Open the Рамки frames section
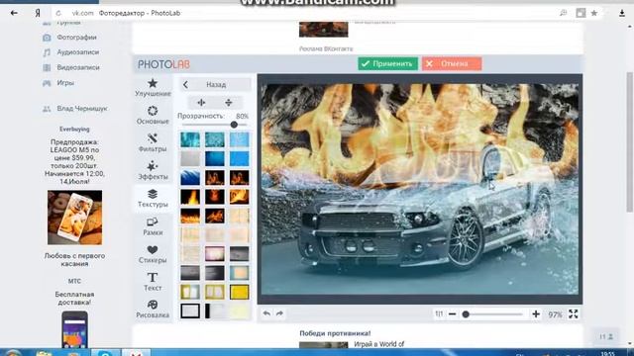This screenshot has width=634, height=356. (x=153, y=226)
